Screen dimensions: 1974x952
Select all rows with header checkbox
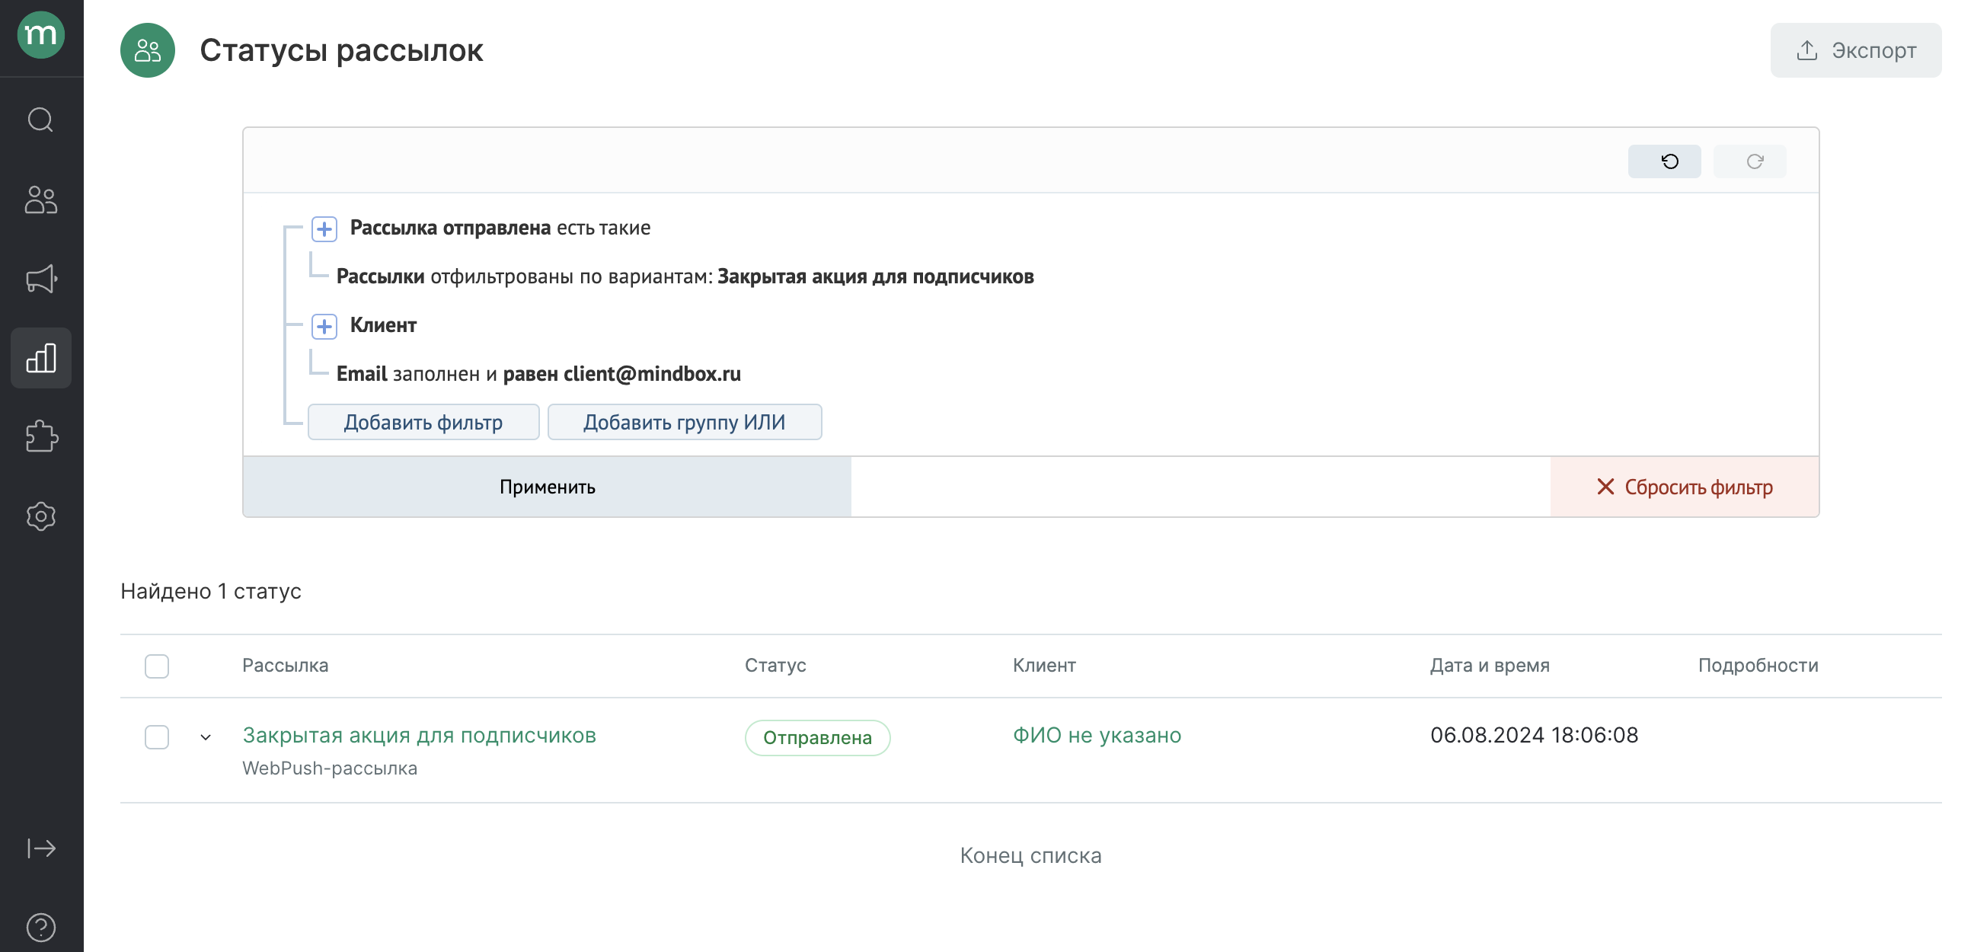157,666
